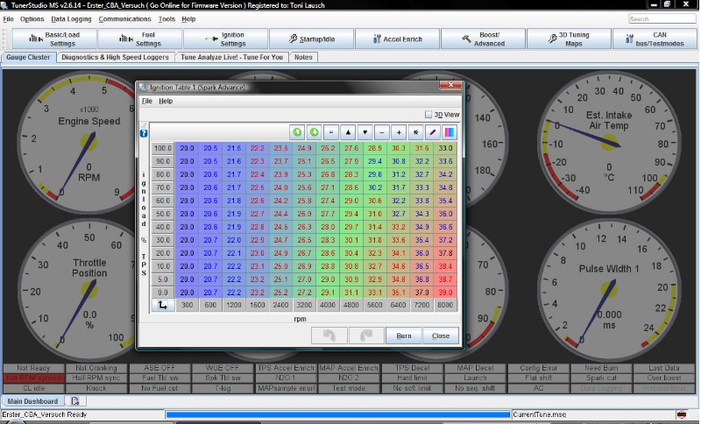Click the interpolate pen icon in toolbar
The width and height of the screenshot is (701, 424).
click(433, 132)
